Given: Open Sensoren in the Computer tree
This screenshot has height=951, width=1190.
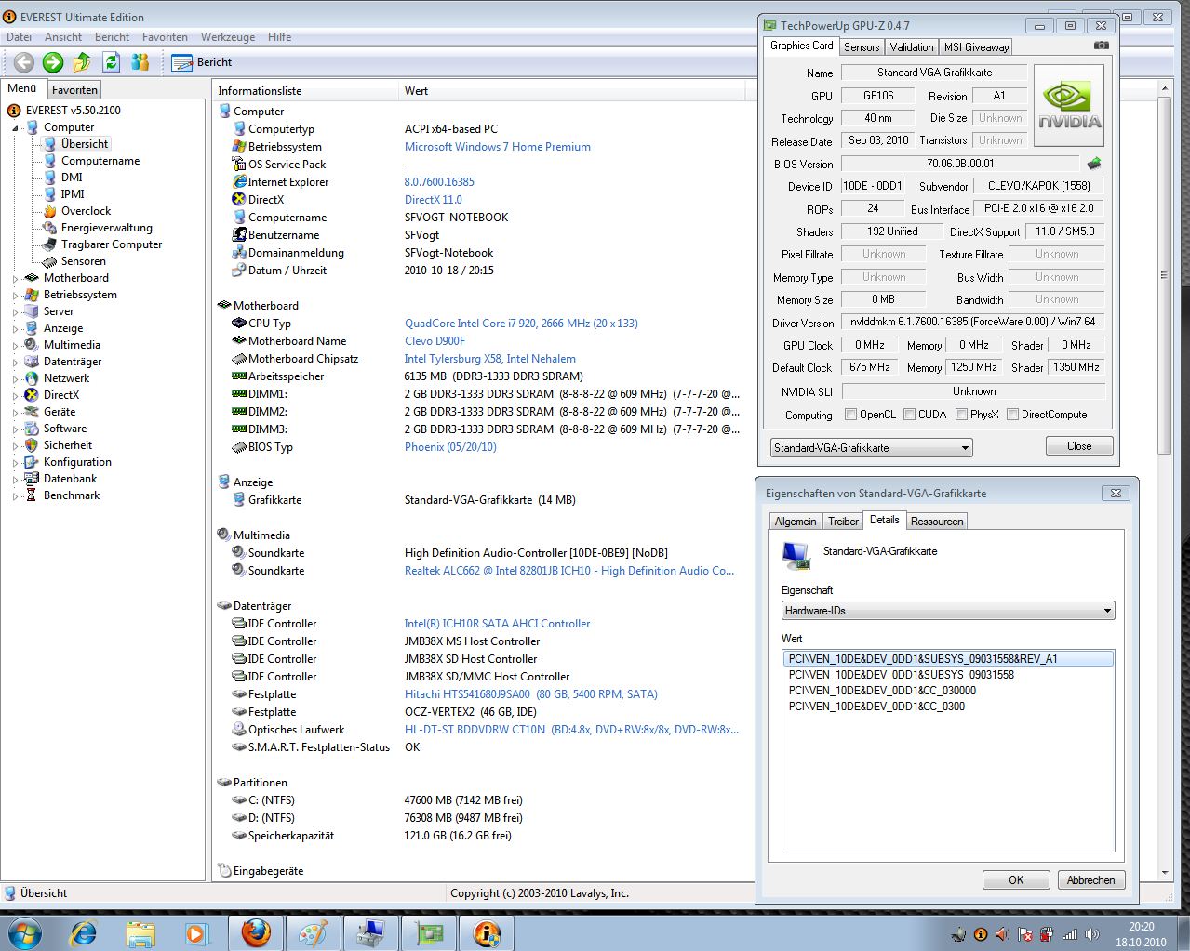Looking at the screenshot, I should [x=83, y=261].
